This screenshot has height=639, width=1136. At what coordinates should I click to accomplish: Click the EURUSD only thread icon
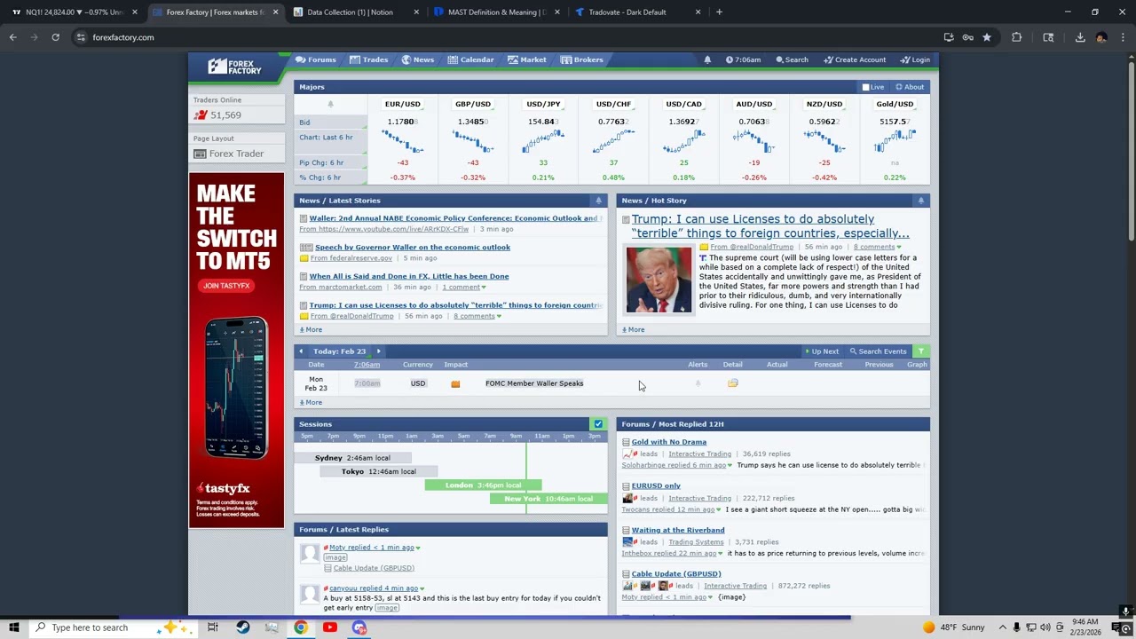(626, 486)
